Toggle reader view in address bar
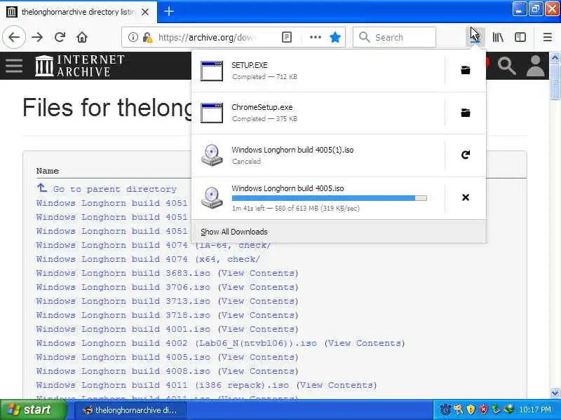Screen dimensions: 561x420 click(287, 37)
